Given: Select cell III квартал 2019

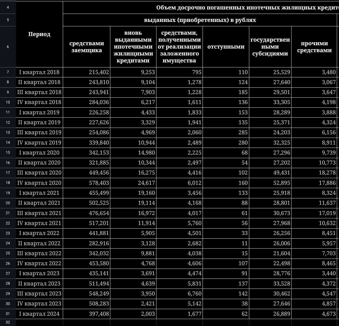Looking at the screenshot, I should [39, 132].
